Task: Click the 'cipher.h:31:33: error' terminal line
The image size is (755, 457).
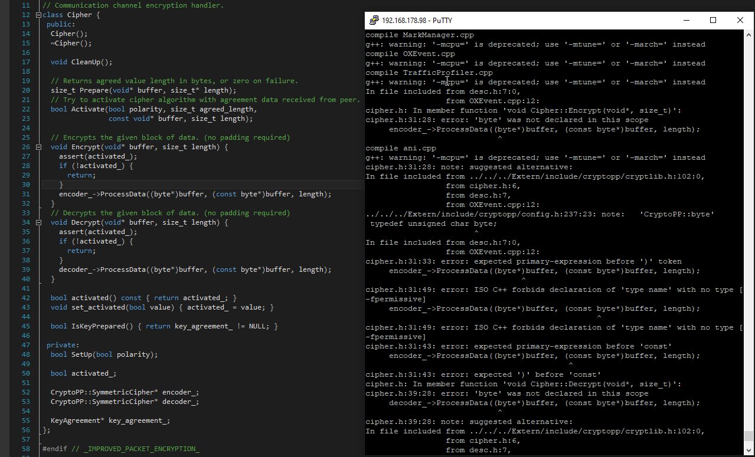Action: 524,261
